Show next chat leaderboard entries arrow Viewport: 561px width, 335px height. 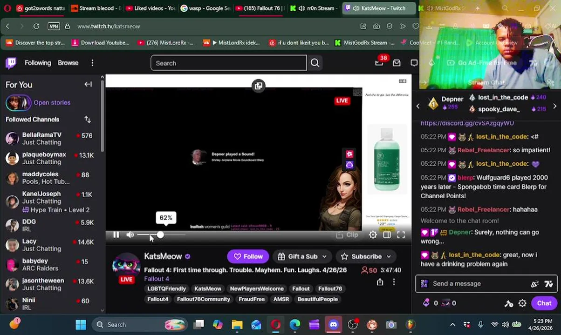point(554,106)
